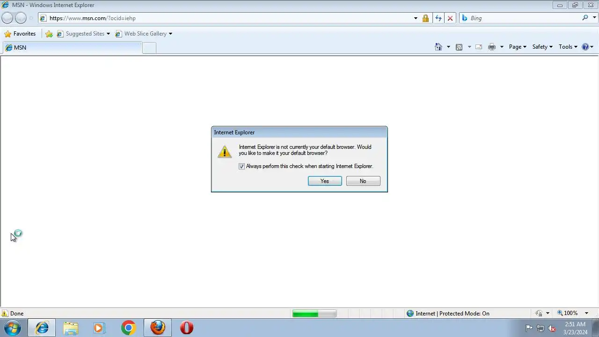Click the address bar URL field
The width and height of the screenshot is (599, 337).
pos(225,18)
